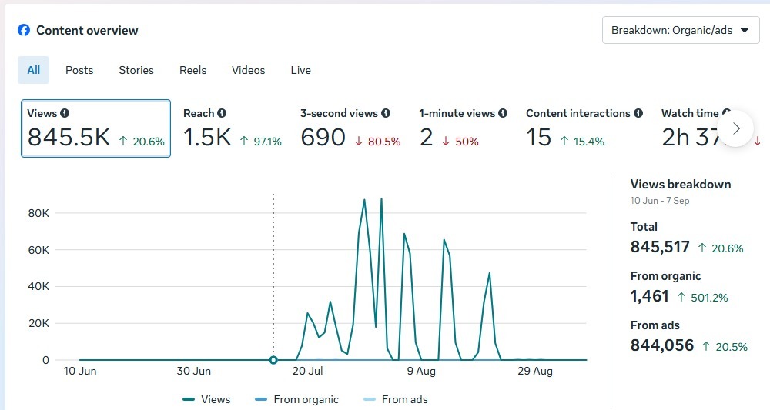The image size is (770, 410).
Task: Toggle the From ads legend series
Action: coord(394,399)
